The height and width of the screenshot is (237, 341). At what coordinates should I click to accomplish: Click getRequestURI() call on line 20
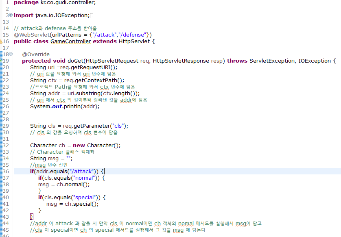(x=94, y=67)
